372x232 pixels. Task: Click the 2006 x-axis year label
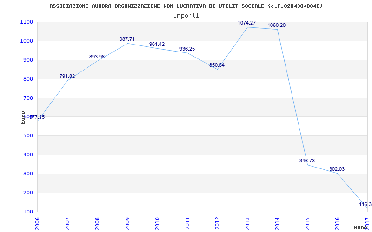pyautogui.click(x=37, y=223)
